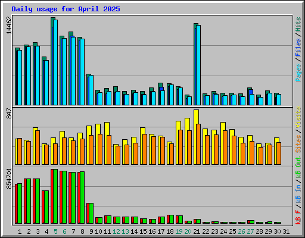Click day 6 on the date axis
The image size is (305, 238).
(x=64, y=231)
